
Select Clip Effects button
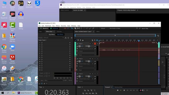(x=52, y=35)
